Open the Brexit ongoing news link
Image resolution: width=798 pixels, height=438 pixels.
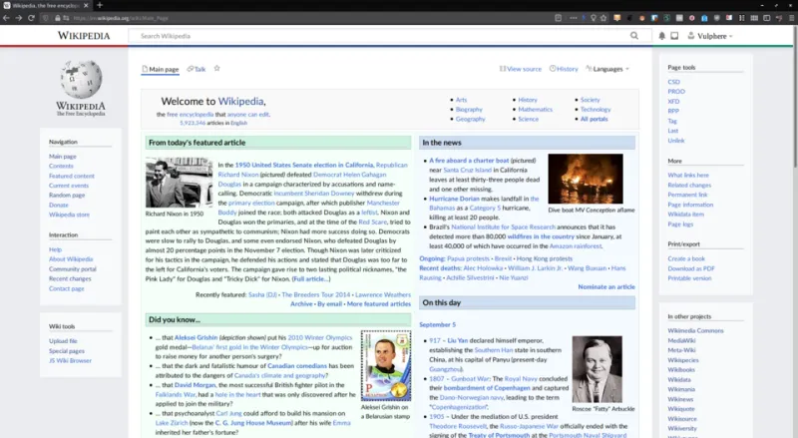click(503, 258)
